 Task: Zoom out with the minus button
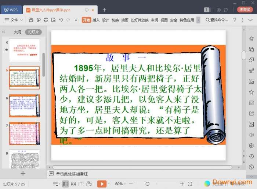131,184
